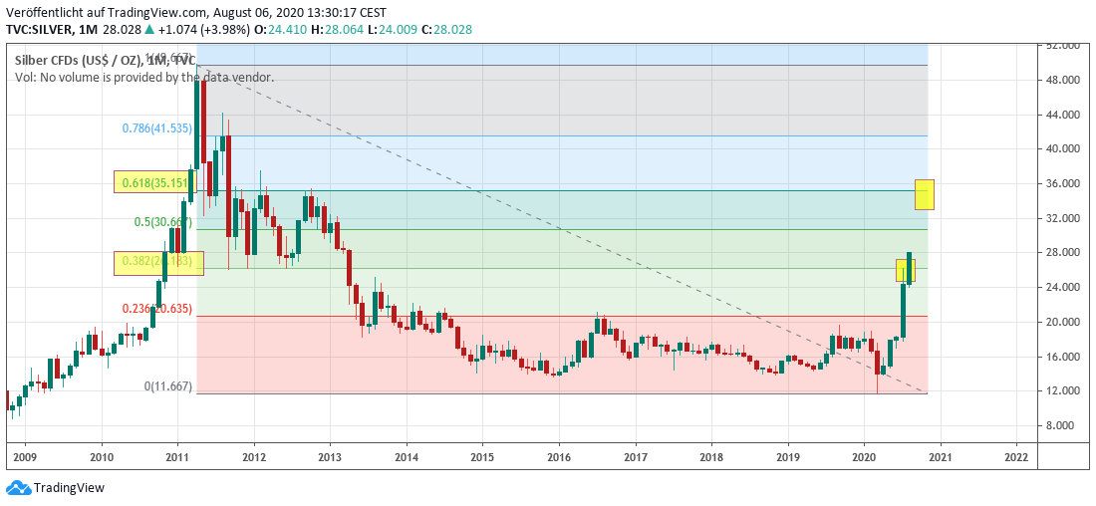Click the TradingView cloud logo icon

[18, 488]
